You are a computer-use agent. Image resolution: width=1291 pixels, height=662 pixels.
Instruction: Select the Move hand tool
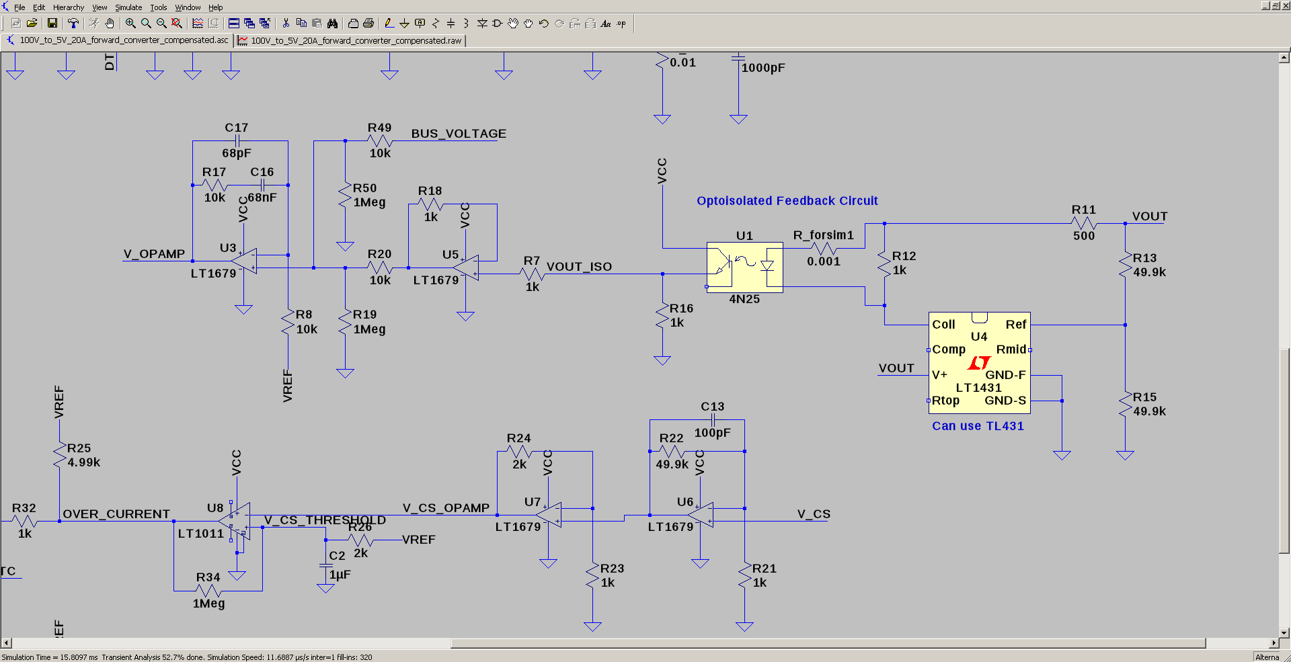[513, 24]
